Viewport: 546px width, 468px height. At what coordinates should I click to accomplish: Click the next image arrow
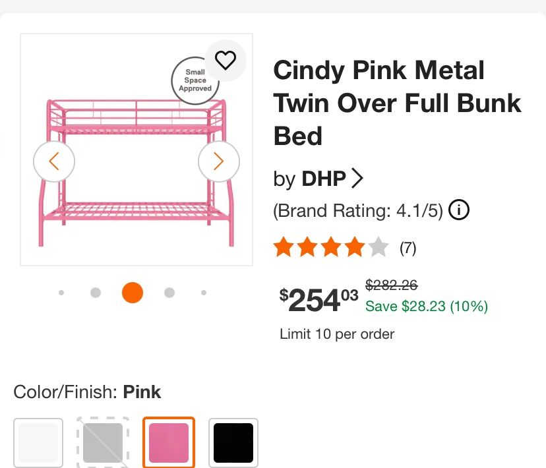pyautogui.click(x=218, y=161)
